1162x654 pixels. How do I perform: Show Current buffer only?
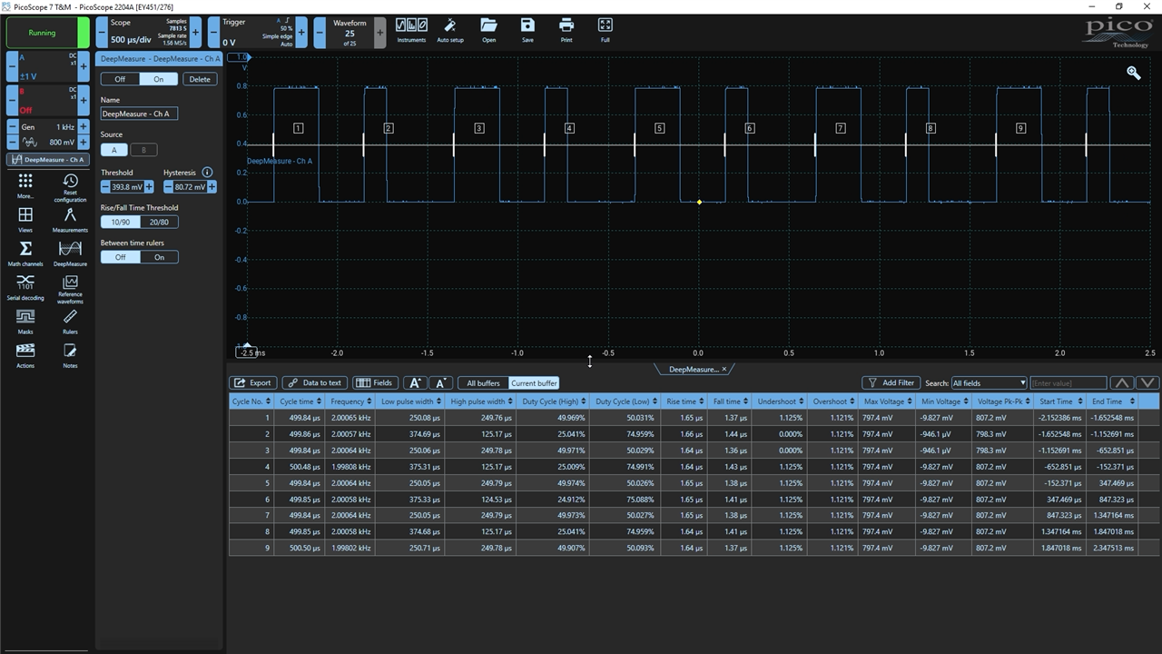534,382
